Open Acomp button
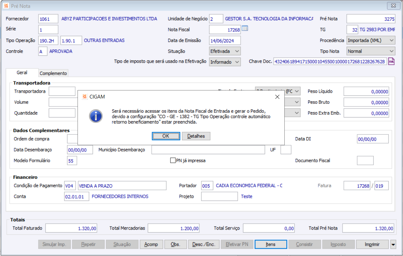Screen dimensions: 403x256 (x=151, y=244)
